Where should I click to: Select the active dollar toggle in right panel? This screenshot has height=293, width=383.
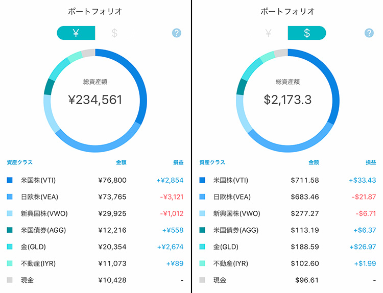point(306,33)
